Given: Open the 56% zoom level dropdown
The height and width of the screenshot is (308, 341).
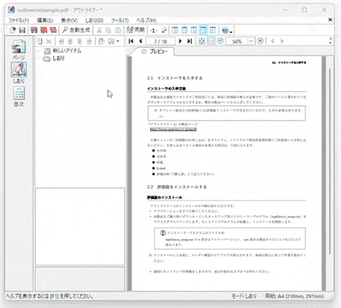Looking at the screenshot, I should point(251,42).
